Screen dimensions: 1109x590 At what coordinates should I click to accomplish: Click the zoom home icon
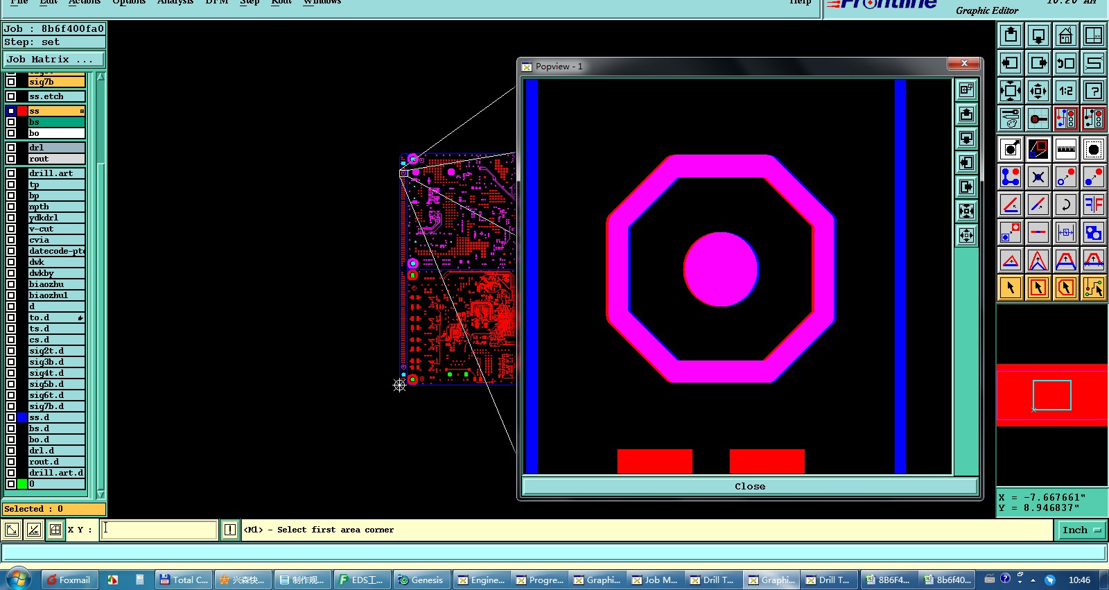point(1065,35)
